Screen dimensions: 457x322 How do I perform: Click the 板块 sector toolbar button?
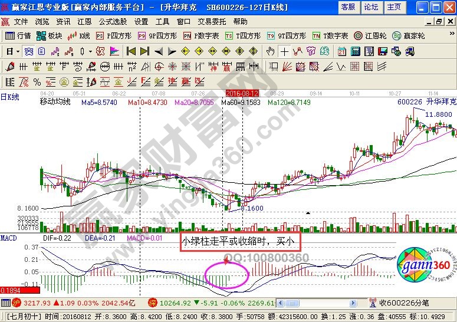click(51, 36)
